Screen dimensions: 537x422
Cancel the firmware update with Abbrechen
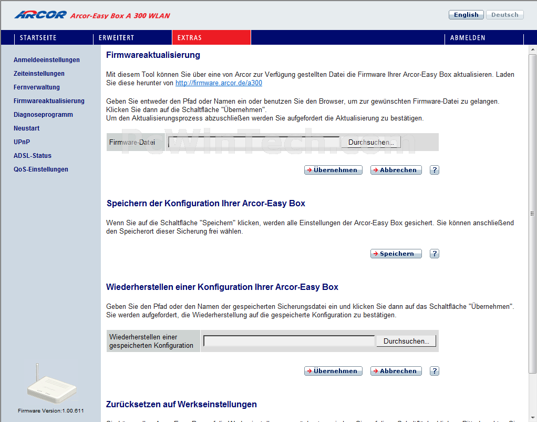[x=396, y=170]
